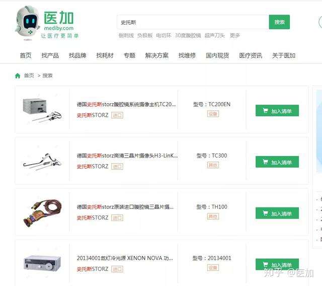The image size is (322, 286).
Task: Click the 关于医加 navigation item
Action: [x=284, y=55]
